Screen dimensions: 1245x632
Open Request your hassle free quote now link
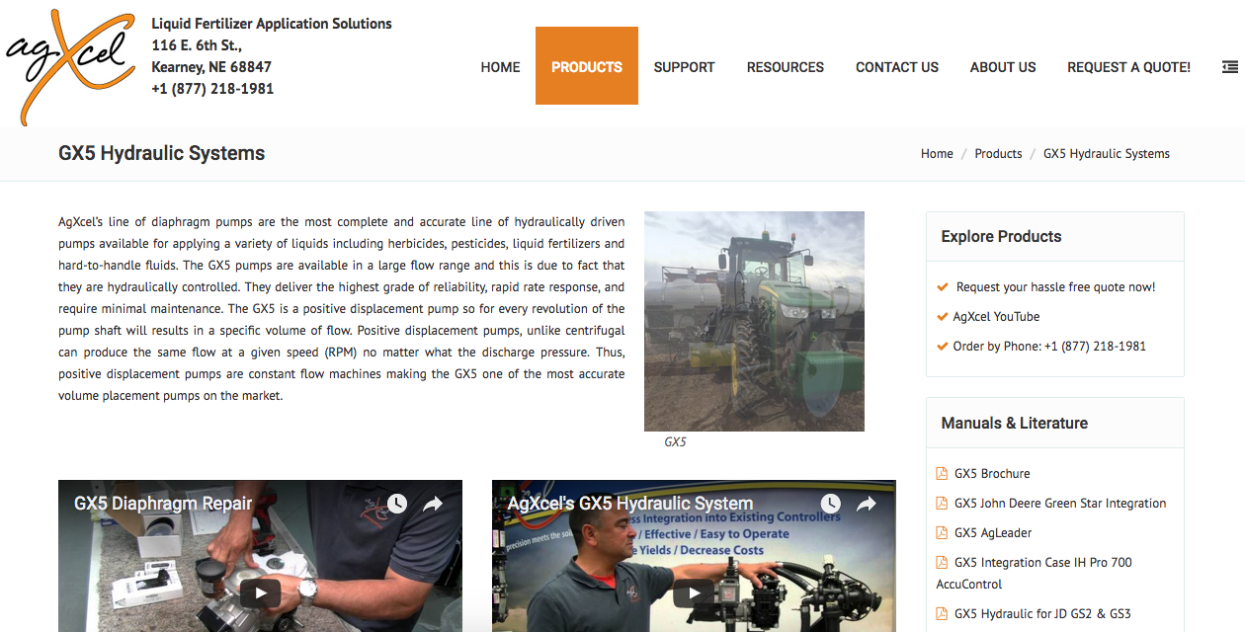tap(1055, 287)
